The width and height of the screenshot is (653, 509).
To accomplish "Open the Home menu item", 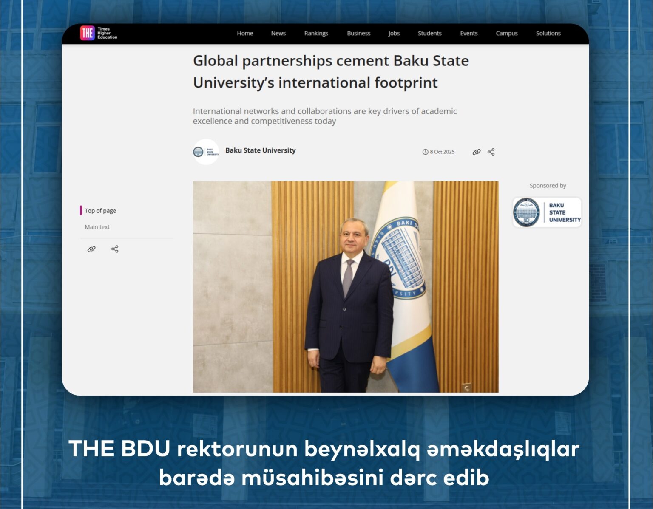I will pos(245,34).
